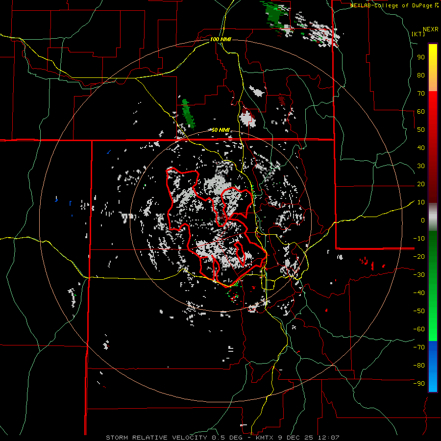Click the 0 value on velocity scale
Screen dimensions: 441x441
pyautogui.click(x=422, y=220)
